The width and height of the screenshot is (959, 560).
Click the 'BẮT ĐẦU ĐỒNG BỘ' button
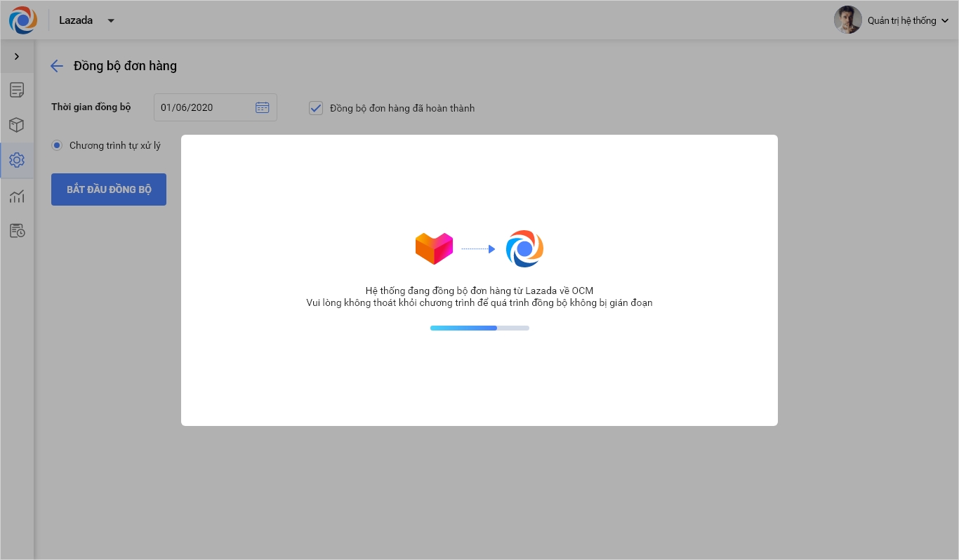109,189
